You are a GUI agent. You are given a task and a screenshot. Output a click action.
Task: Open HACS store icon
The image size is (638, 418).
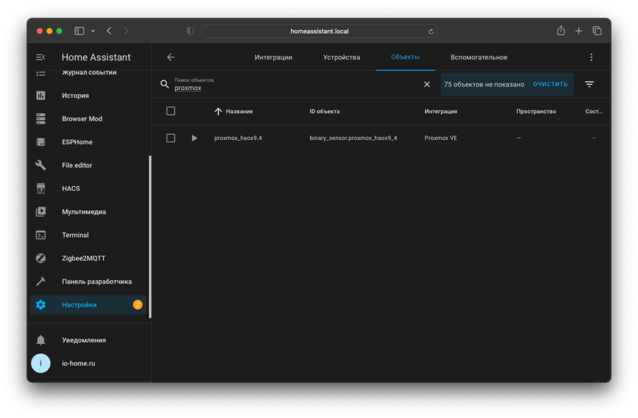click(40, 188)
